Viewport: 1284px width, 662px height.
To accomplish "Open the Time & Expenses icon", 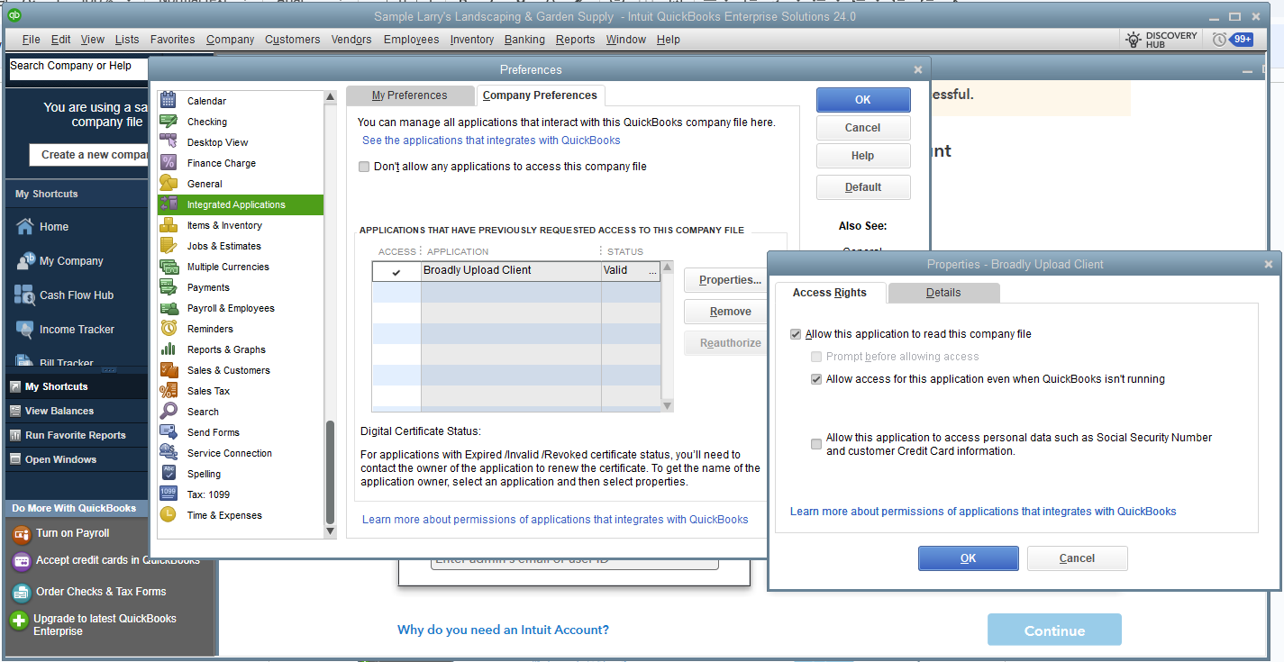I will point(168,515).
